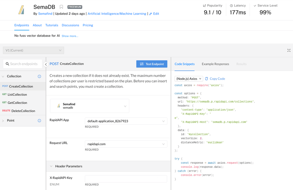Image resolution: width=293 pixels, height=190 pixels.
Task: Open the RapidAPI App dropdown
Action: (x=126, y=121)
